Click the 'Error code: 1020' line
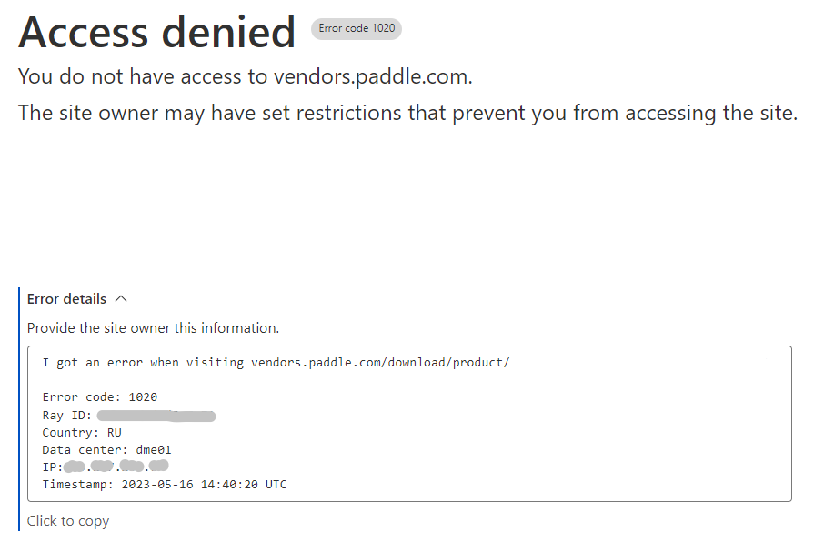 click(x=100, y=397)
